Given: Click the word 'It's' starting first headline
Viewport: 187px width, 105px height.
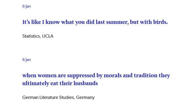Looking at the screenshot, I should (26, 22).
